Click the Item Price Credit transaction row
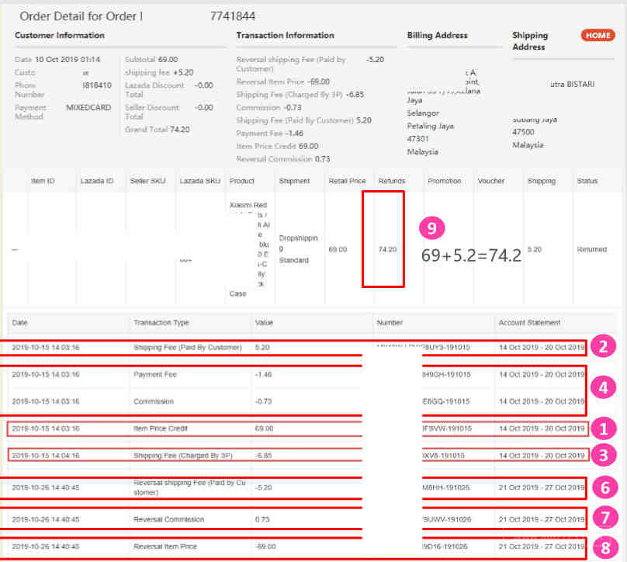Image resolution: width=627 pixels, height=562 pixels. click(298, 428)
